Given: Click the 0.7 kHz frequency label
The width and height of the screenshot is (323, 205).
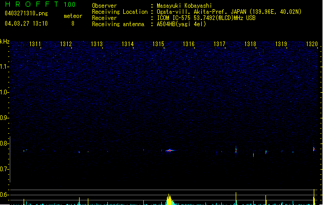Looking at the screenshot, I should (4, 169).
